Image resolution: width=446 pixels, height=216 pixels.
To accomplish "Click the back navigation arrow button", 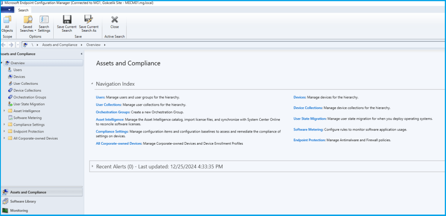I will (x=4, y=45).
